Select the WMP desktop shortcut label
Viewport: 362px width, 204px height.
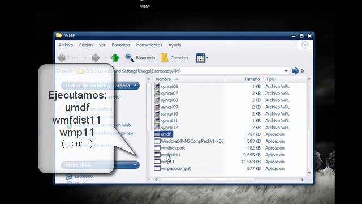pyautogui.click(x=145, y=7)
